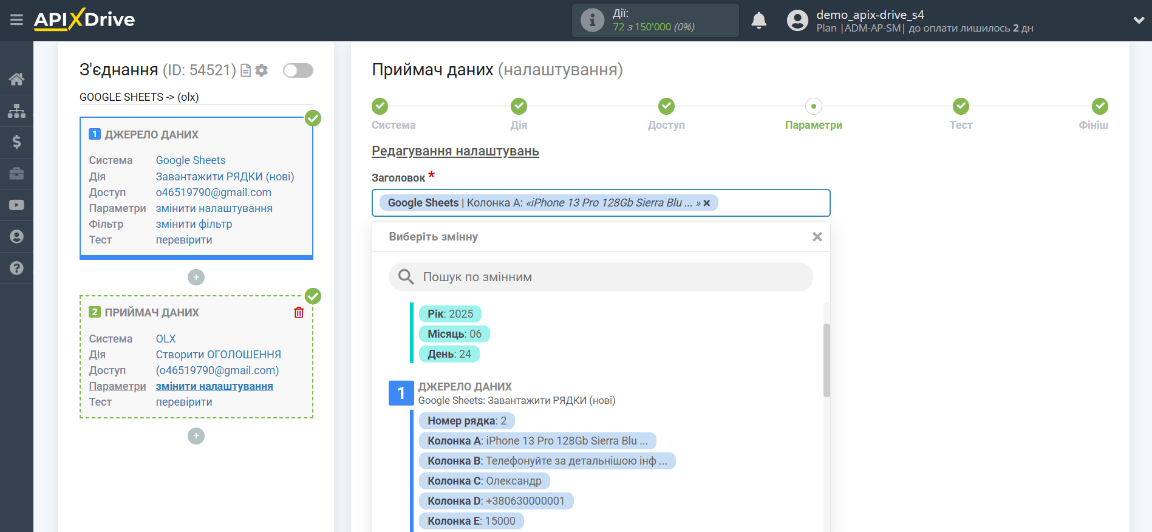Close the Виберіть змінну panel
Viewport: 1152px width, 532px height.
(x=817, y=237)
